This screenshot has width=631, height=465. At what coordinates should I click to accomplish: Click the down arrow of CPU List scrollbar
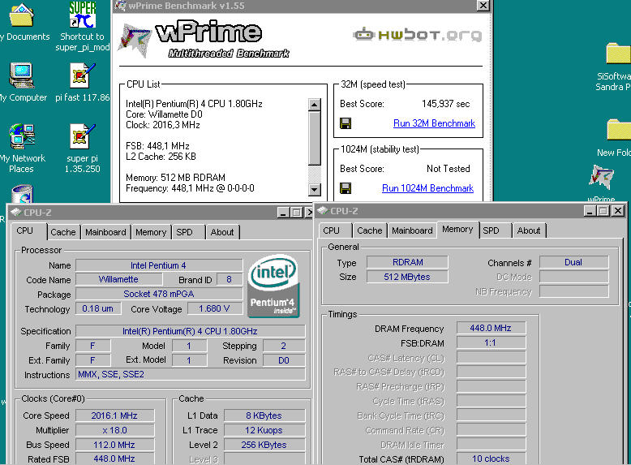pyautogui.click(x=315, y=189)
